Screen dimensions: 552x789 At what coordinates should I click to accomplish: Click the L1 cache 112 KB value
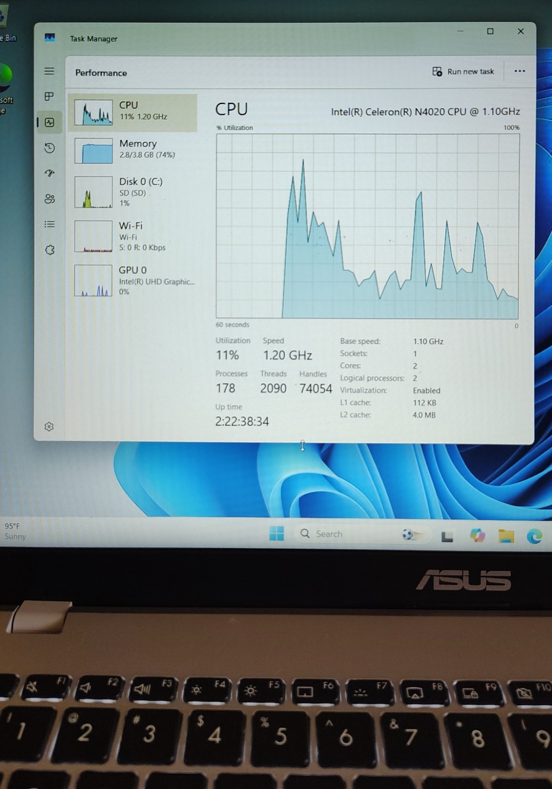click(424, 403)
